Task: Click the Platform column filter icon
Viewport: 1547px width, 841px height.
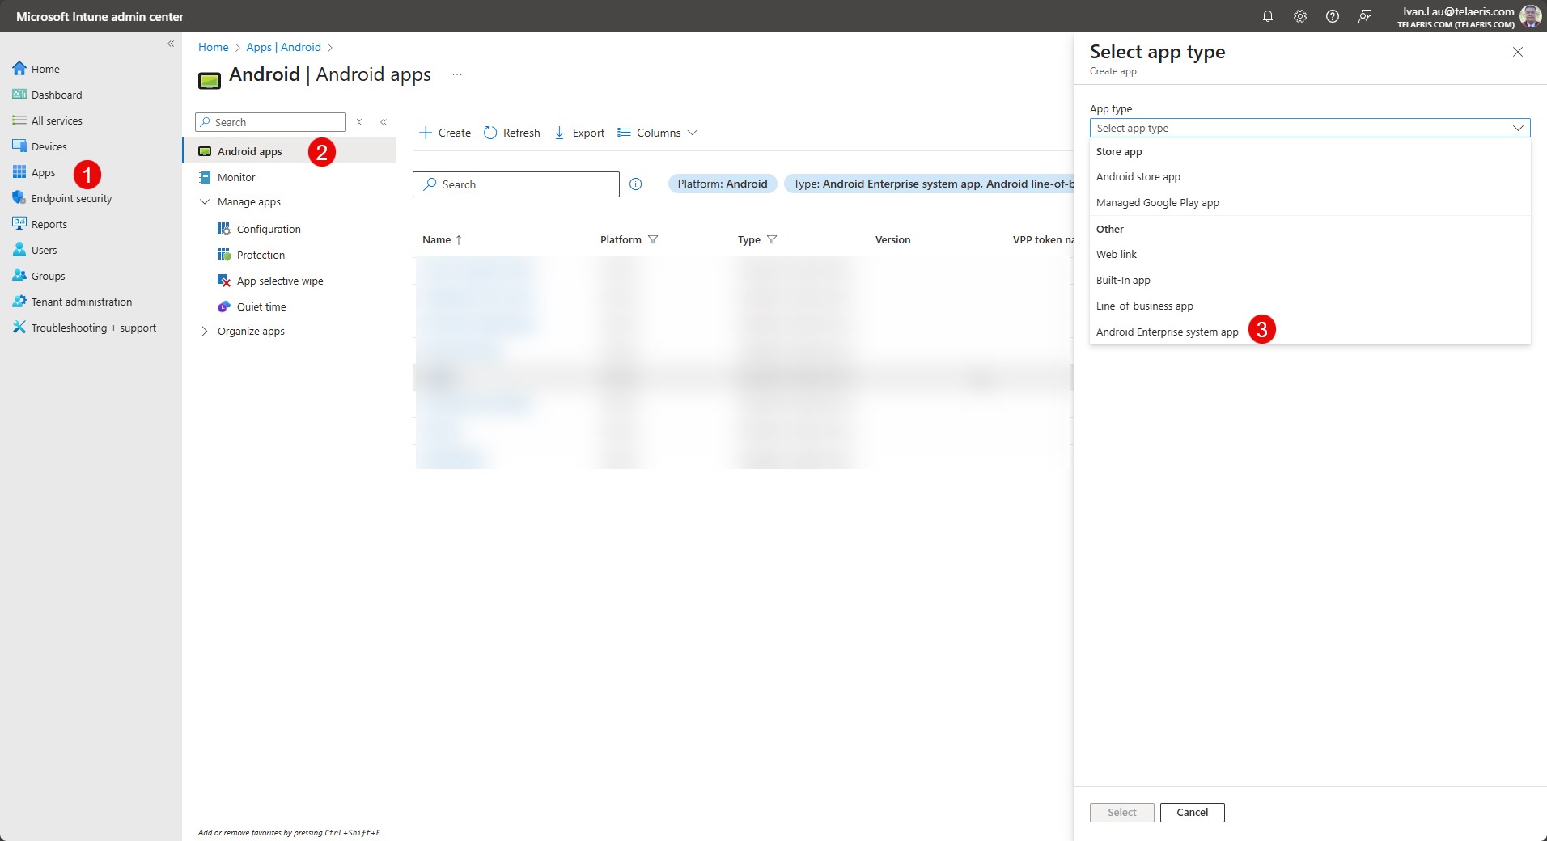Action: coord(653,239)
